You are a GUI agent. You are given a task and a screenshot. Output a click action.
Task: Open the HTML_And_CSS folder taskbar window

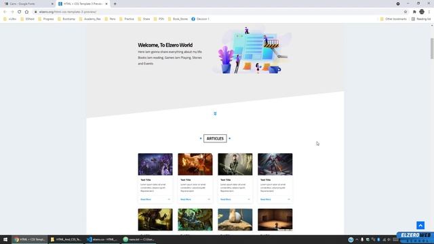coord(66,239)
